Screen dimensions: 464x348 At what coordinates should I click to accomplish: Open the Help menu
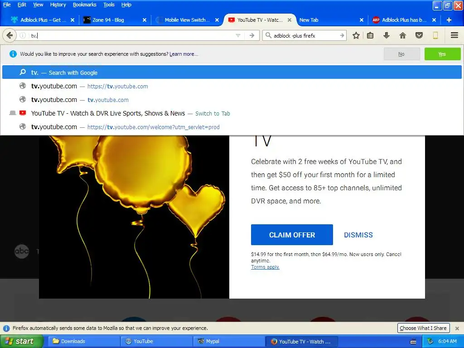126,5
